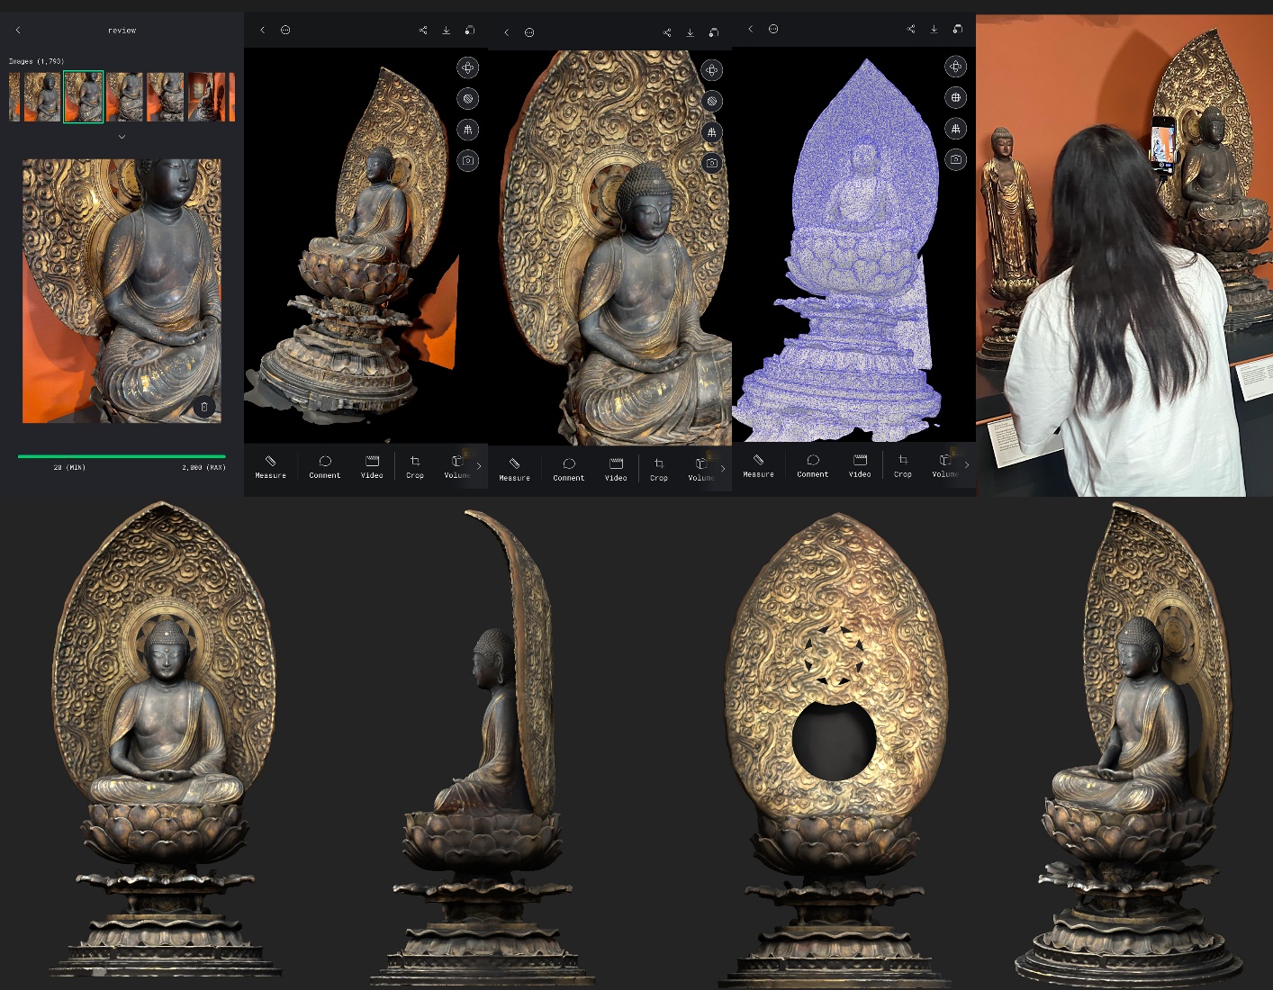The image size is (1273, 990).
Task: Click the '2,000 (MAX)' label
Action: (x=203, y=468)
